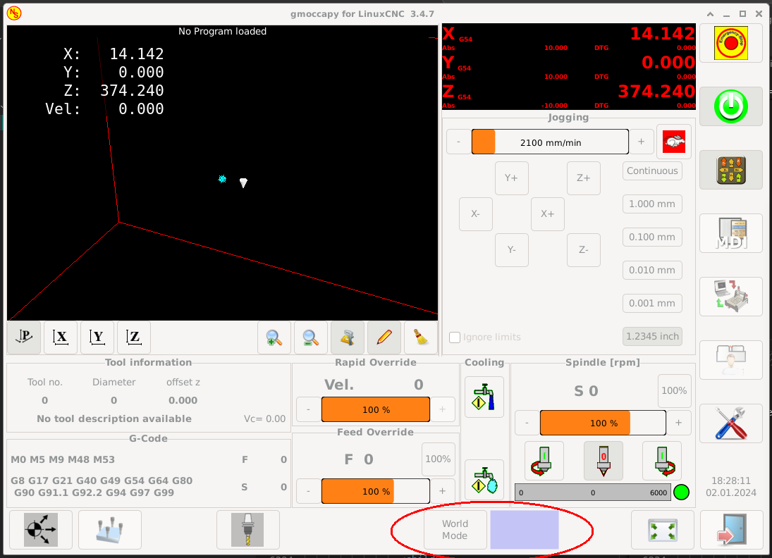Select the 0.001 mm jog increment
Screen dimensions: 772x558
tap(652, 303)
